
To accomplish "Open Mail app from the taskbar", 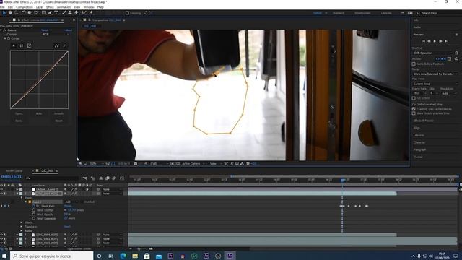I will click(159, 256).
